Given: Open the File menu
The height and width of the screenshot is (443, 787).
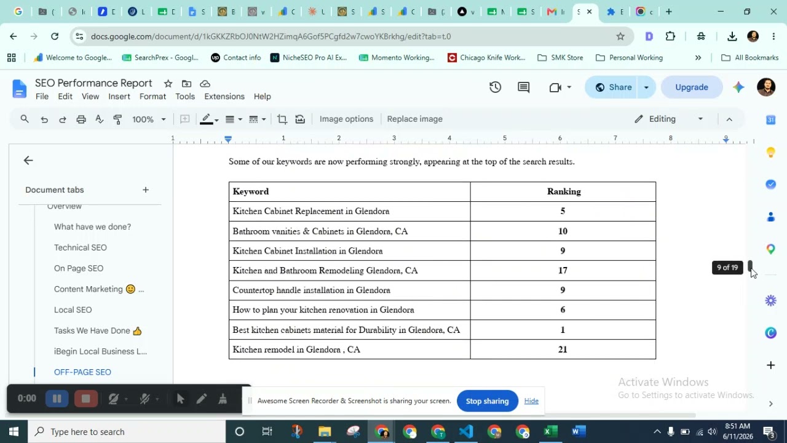Looking at the screenshot, I should pos(42,97).
